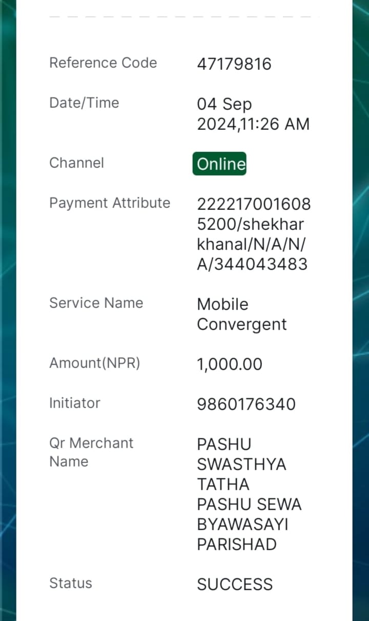
Task: Tap the Payment Attribute label
Action: [x=110, y=203]
